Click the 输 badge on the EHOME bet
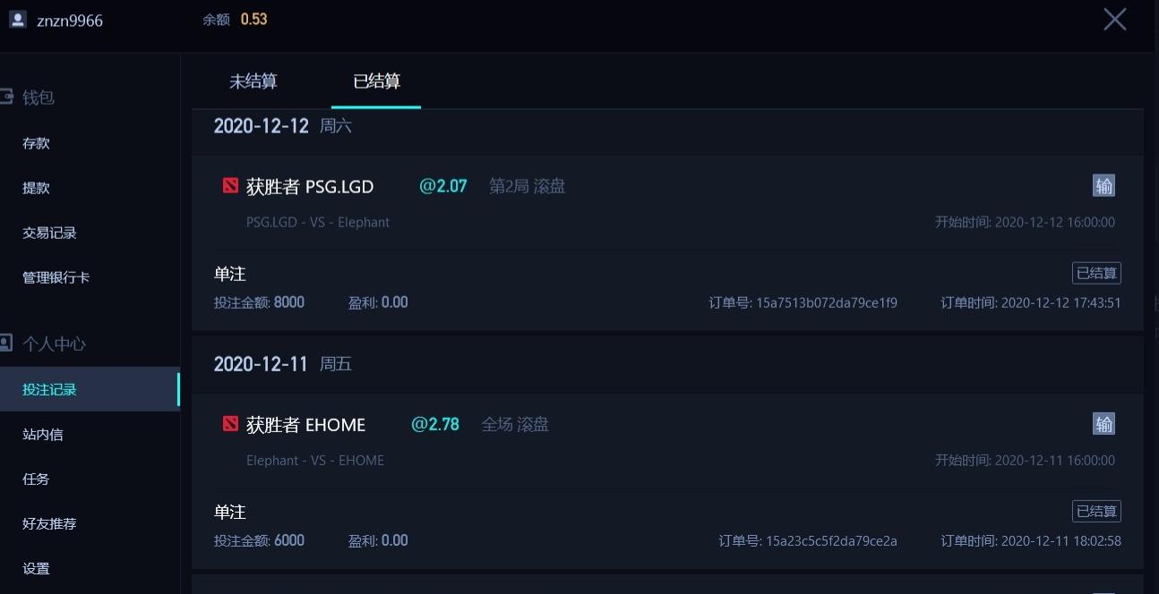Image resolution: width=1159 pixels, height=594 pixels. tap(1103, 423)
